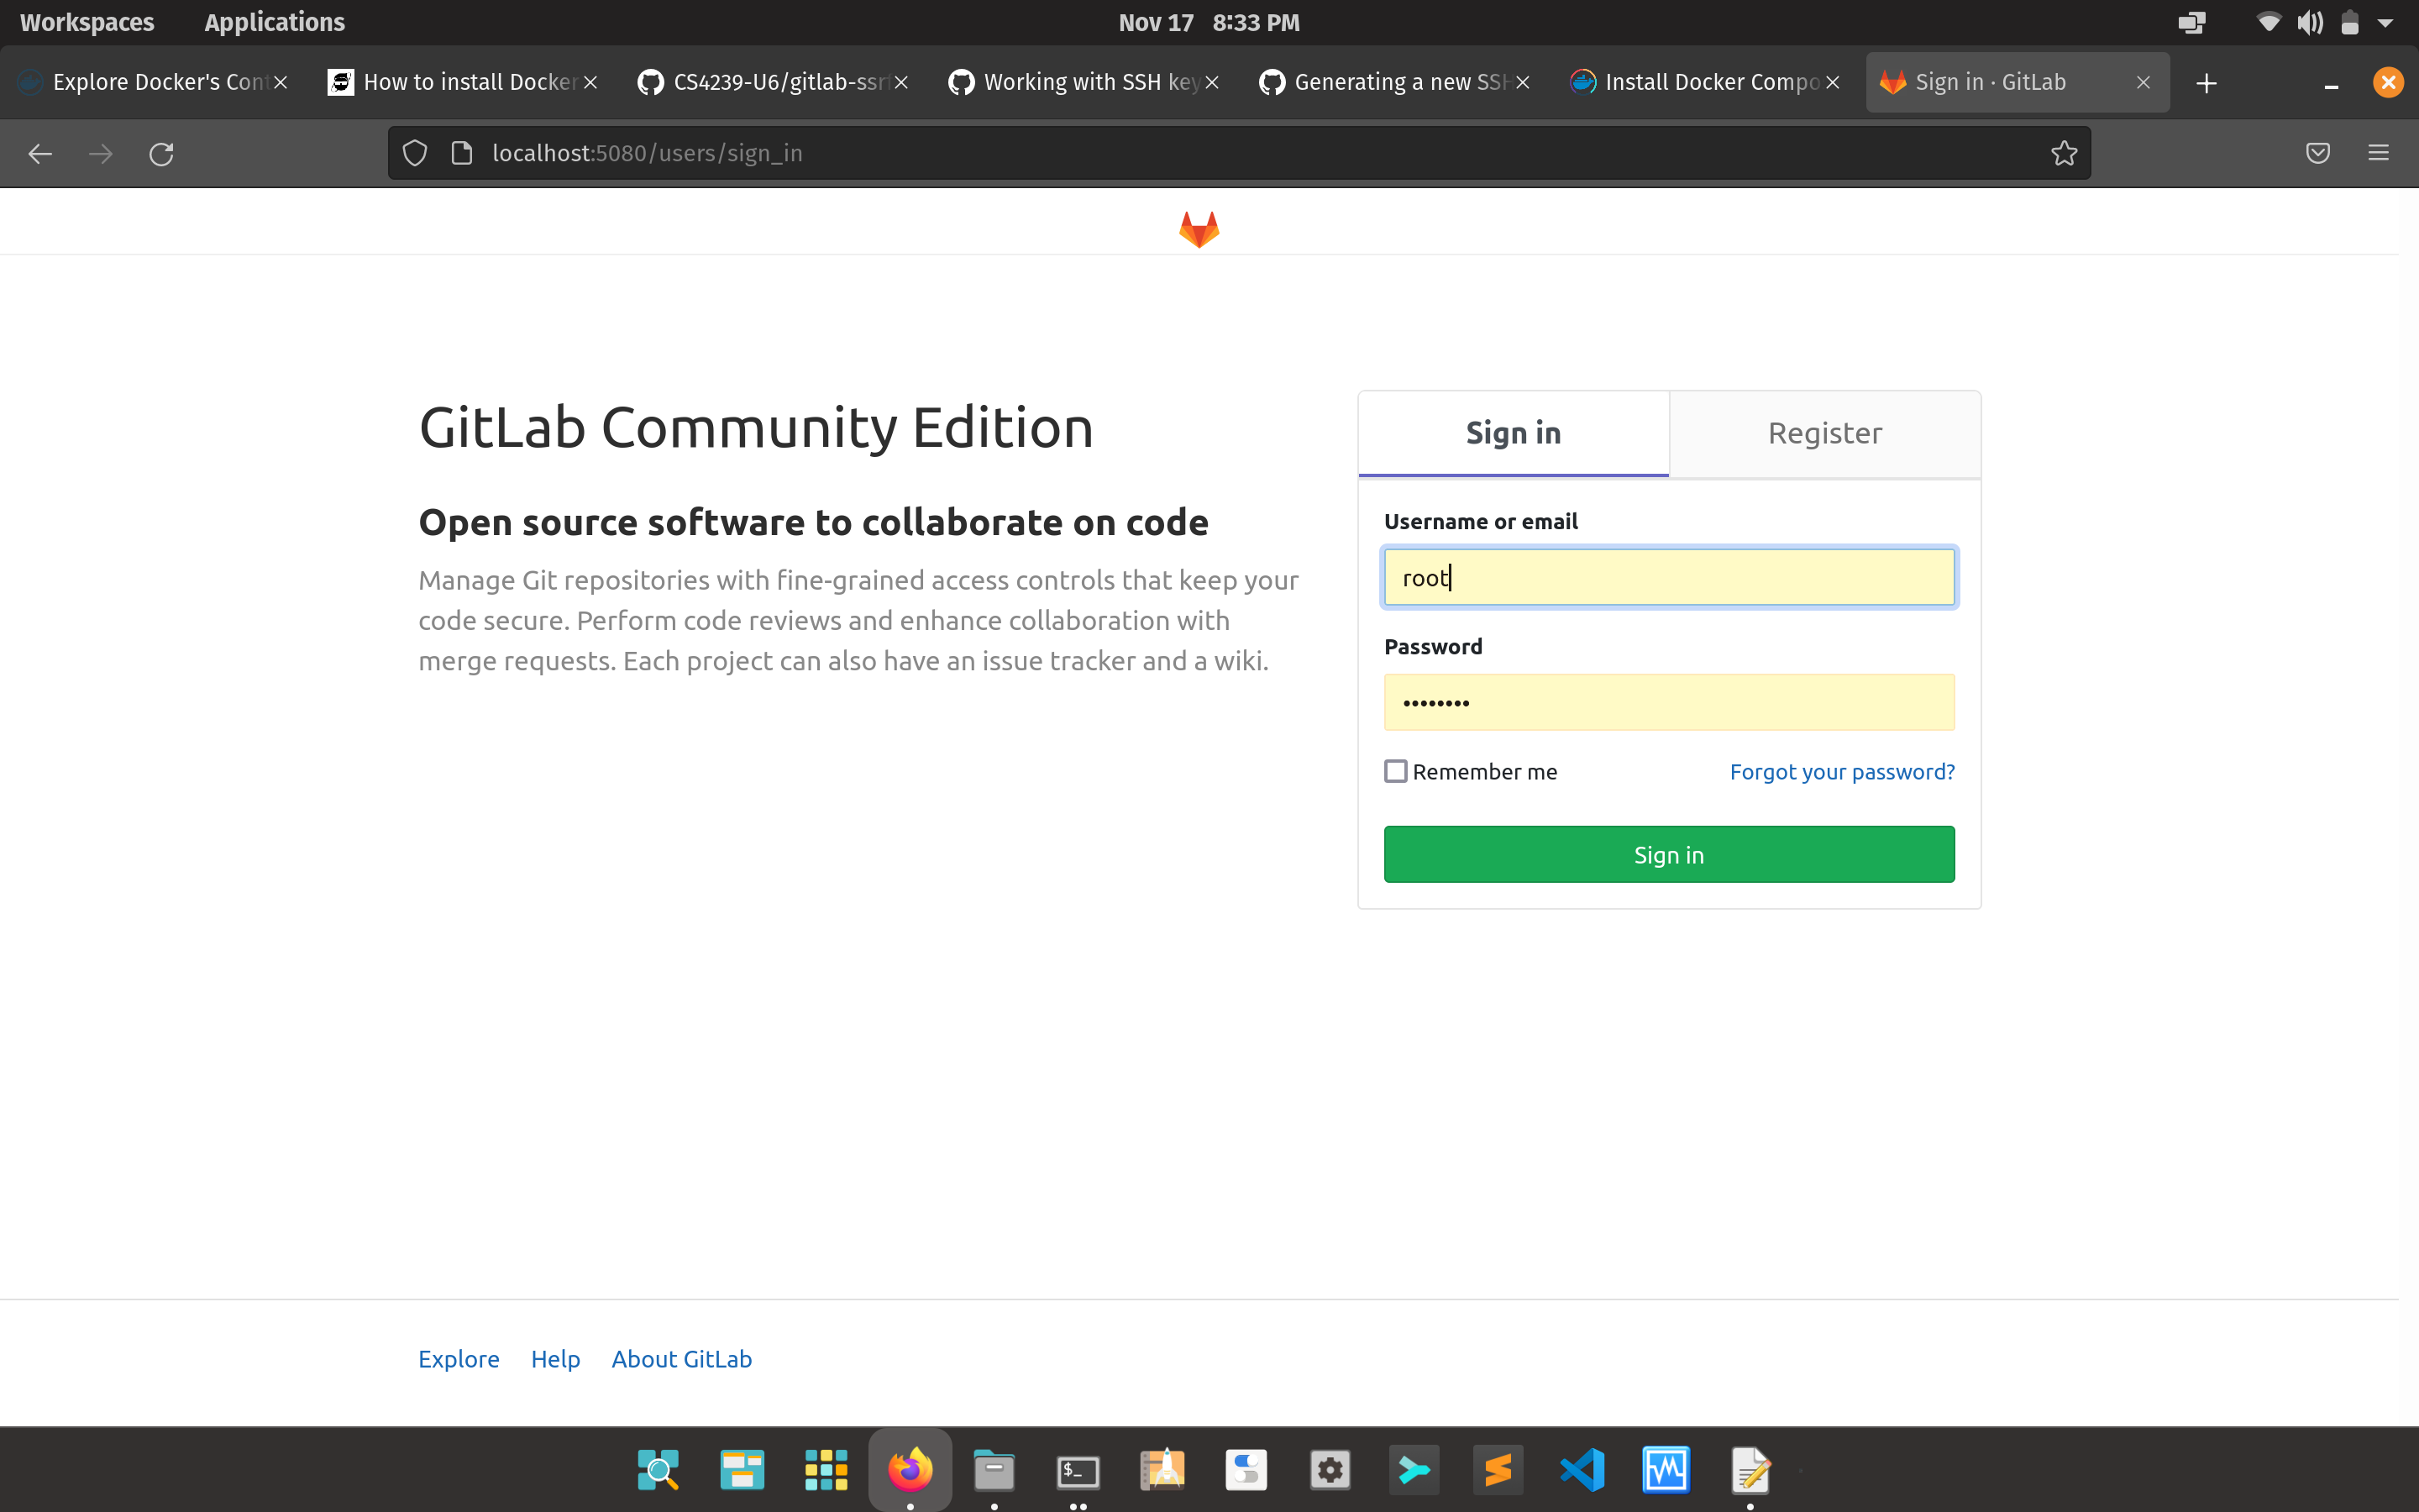Open Visual Studio Code in dock

coord(1582,1469)
